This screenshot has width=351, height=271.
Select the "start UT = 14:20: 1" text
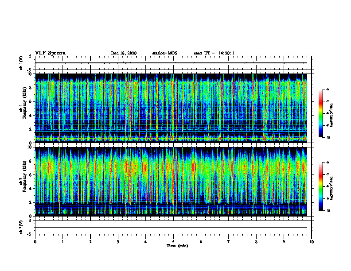coord(214,53)
